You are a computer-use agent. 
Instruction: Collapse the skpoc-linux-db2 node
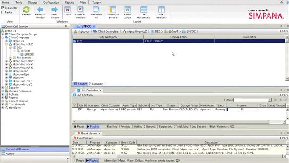point(7,44)
